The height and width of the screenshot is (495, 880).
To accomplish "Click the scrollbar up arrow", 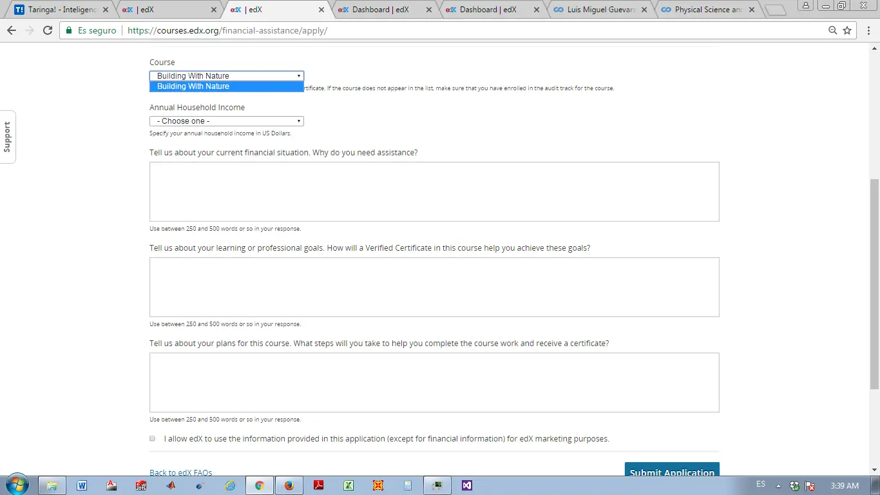I will (x=874, y=48).
